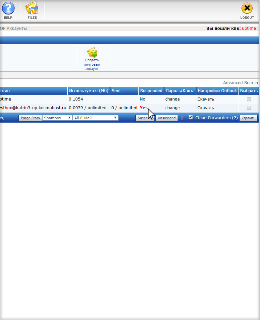The image size is (260, 320).
Task: Click the Purge From button
Action: 30,118
